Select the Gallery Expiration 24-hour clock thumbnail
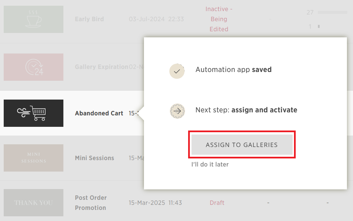Screen dimensions: 353x221 click(33, 67)
